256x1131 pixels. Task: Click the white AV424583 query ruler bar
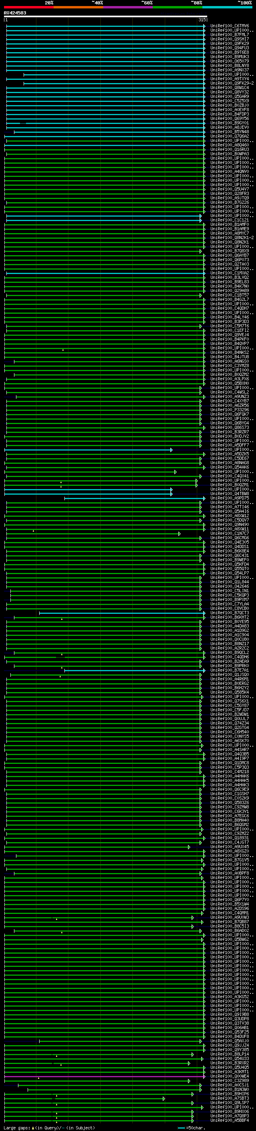[106, 16]
